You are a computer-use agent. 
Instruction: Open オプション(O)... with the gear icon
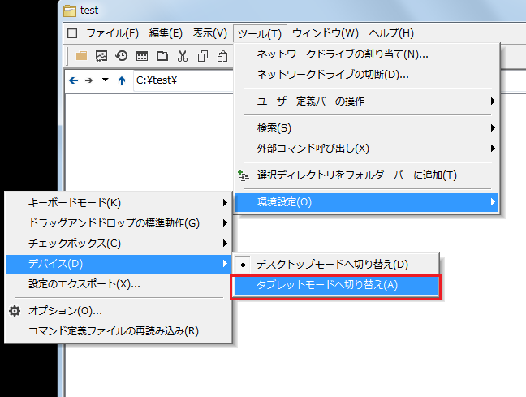(x=65, y=310)
